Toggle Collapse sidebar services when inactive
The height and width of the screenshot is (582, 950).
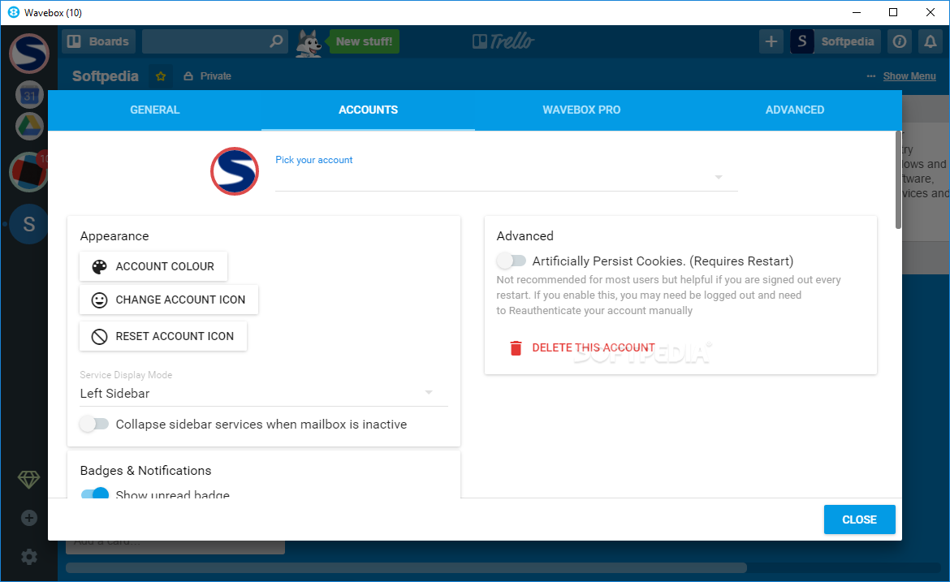tap(94, 424)
